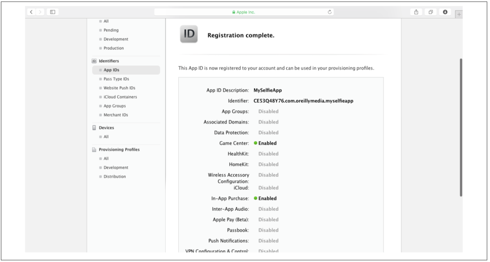490x262 pixels.
Task: Click the reload page icon
Action: (x=330, y=12)
